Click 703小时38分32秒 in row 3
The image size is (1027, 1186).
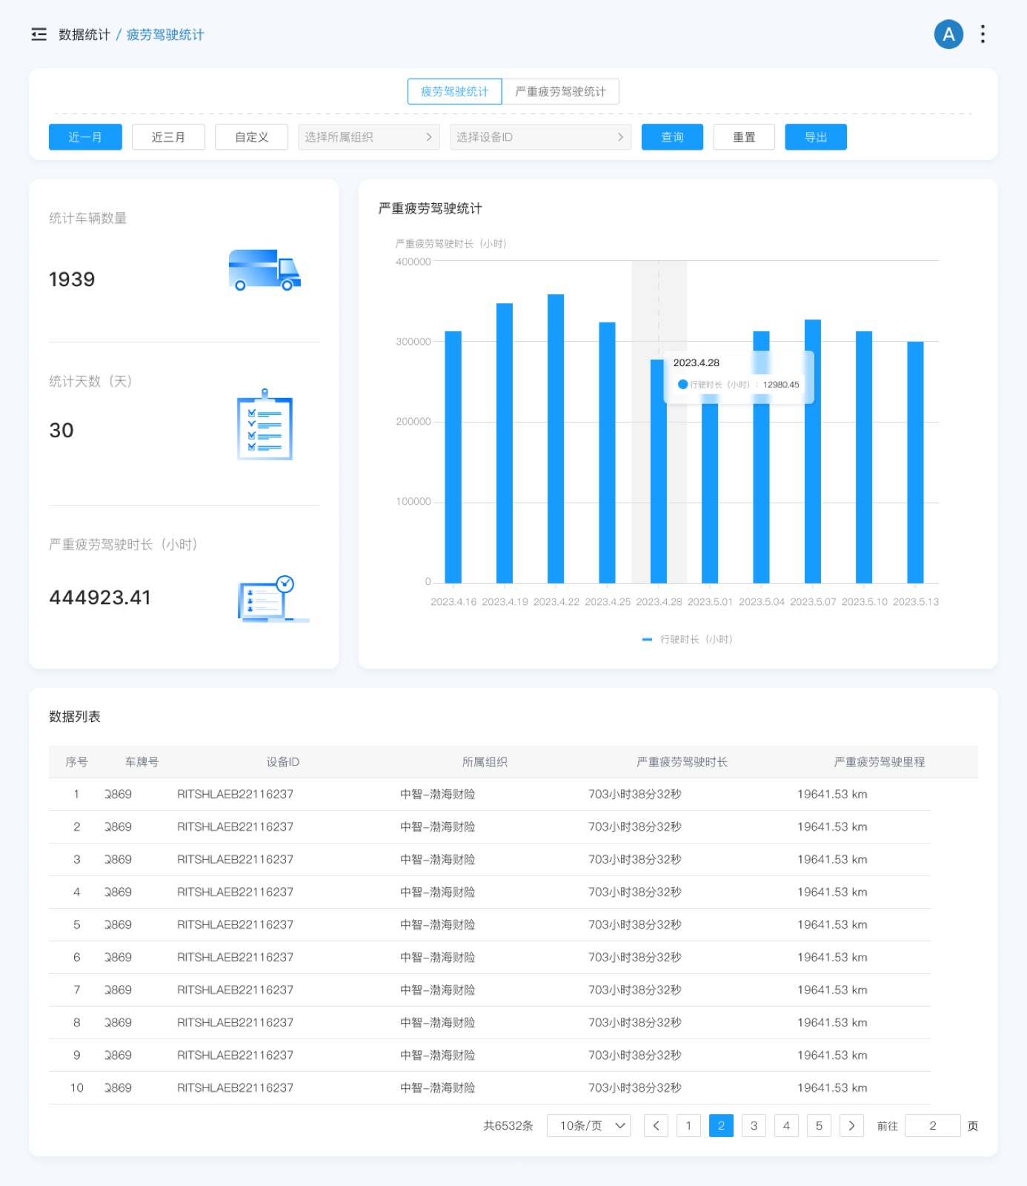[x=635, y=860]
